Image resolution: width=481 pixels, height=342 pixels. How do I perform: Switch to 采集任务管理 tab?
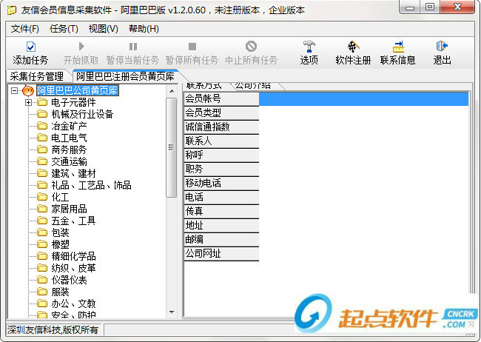(37, 76)
